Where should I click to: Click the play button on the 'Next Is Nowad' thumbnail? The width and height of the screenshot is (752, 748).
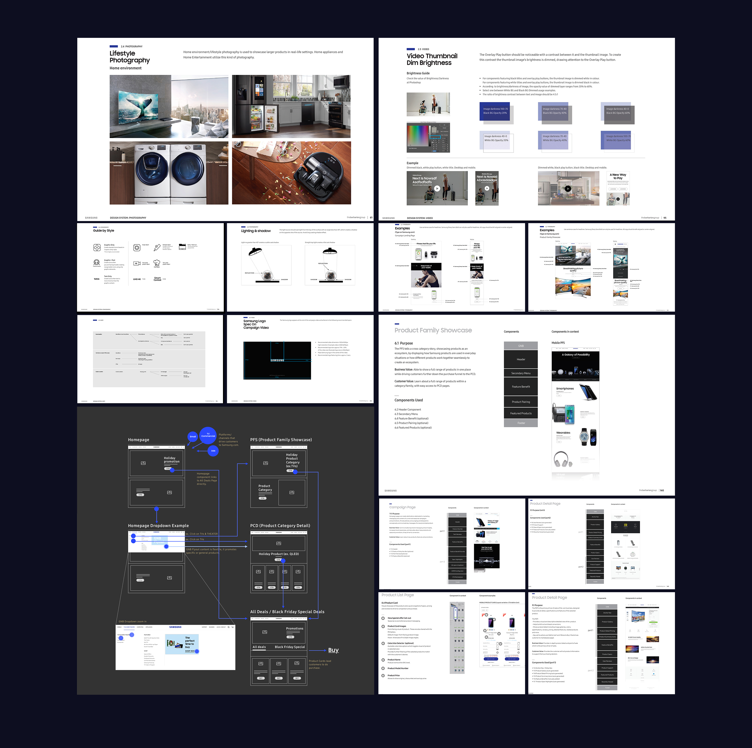coord(487,188)
